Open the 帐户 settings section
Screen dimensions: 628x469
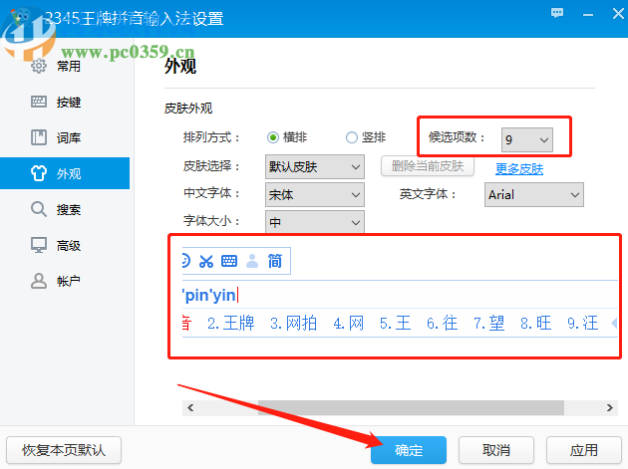click(65, 281)
